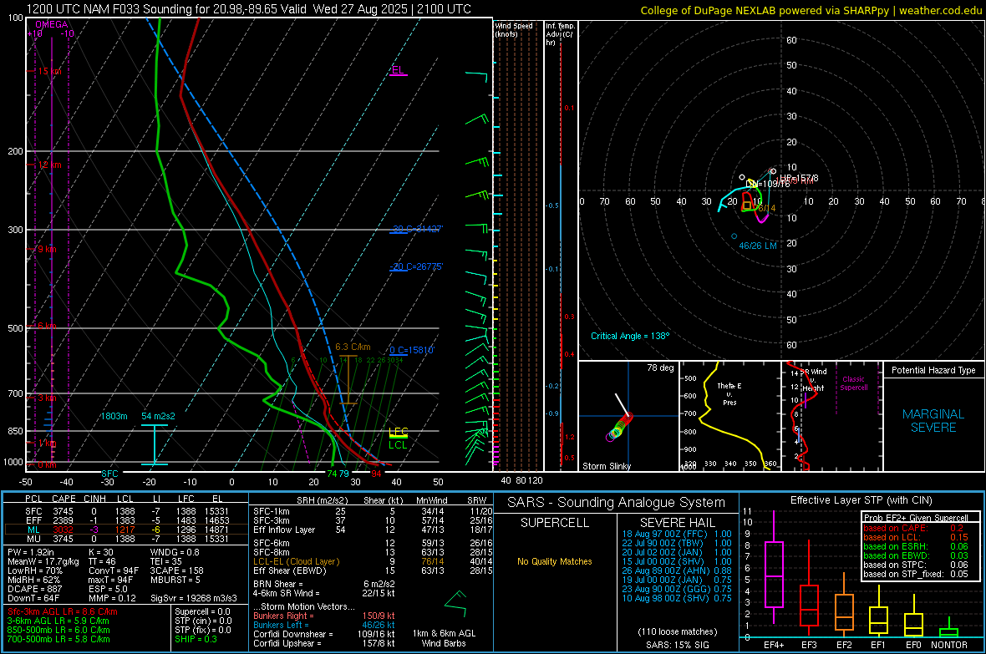Click the '6.3 C/km' lapse rate label

(x=353, y=347)
